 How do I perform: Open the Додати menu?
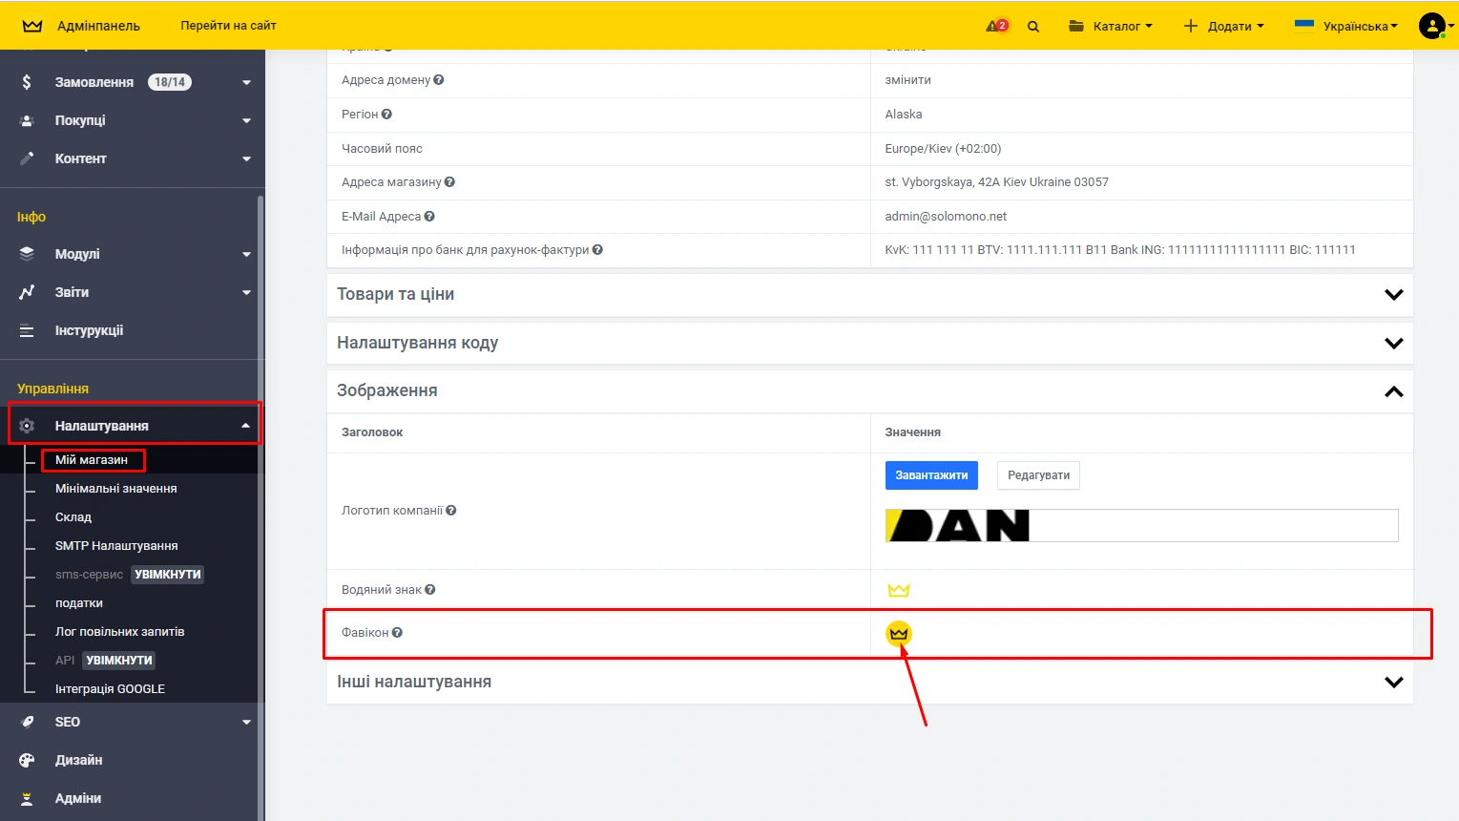click(x=1223, y=26)
